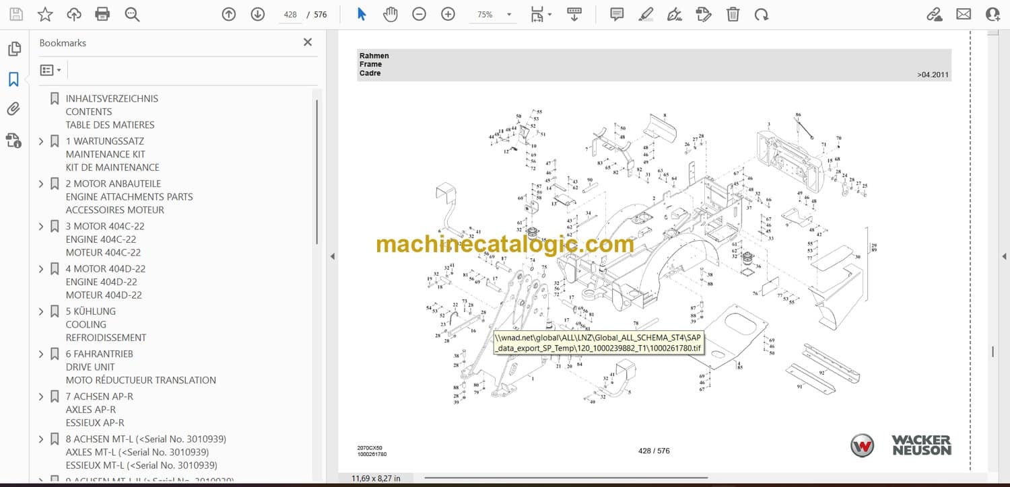Open the document security panel icon
Viewport: 1010px width, 487px height.
coord(13,140)
